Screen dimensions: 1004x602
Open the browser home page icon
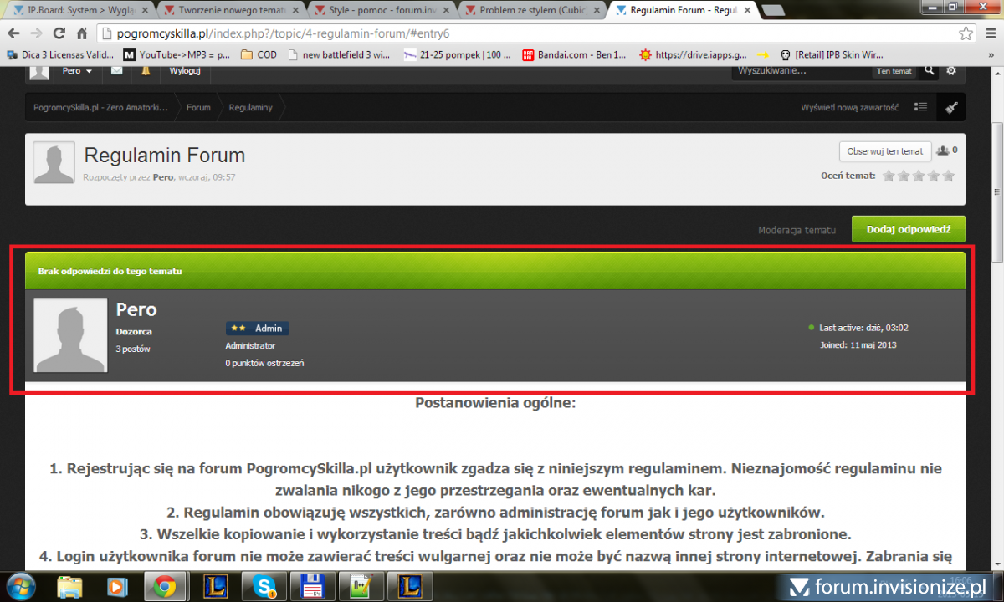click(82, 33)
